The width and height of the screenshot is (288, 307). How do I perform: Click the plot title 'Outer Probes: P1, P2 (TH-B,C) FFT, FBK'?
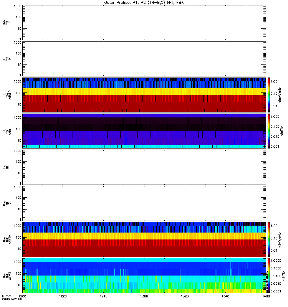click(x=144, y=3)
